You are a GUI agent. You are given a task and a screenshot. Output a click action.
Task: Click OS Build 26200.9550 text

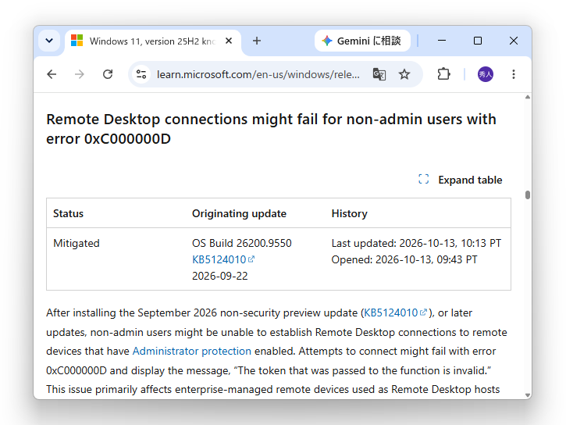tap(242, 243)
